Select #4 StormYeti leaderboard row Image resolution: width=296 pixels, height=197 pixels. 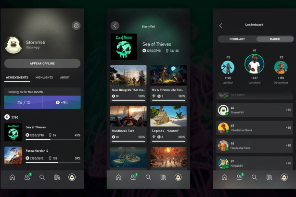pyautogui.click(x=255, y=110)
